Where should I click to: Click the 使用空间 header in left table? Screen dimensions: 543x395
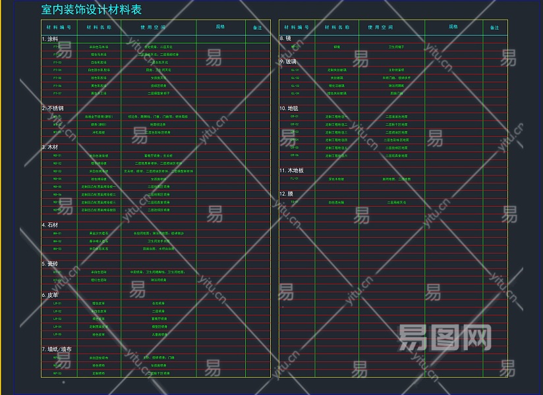click(x=153, y=27)
